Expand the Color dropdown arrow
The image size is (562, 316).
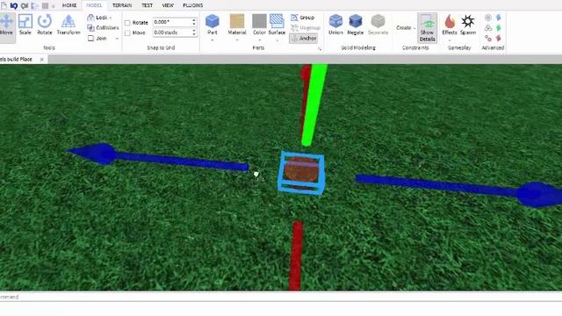[259, 39]
